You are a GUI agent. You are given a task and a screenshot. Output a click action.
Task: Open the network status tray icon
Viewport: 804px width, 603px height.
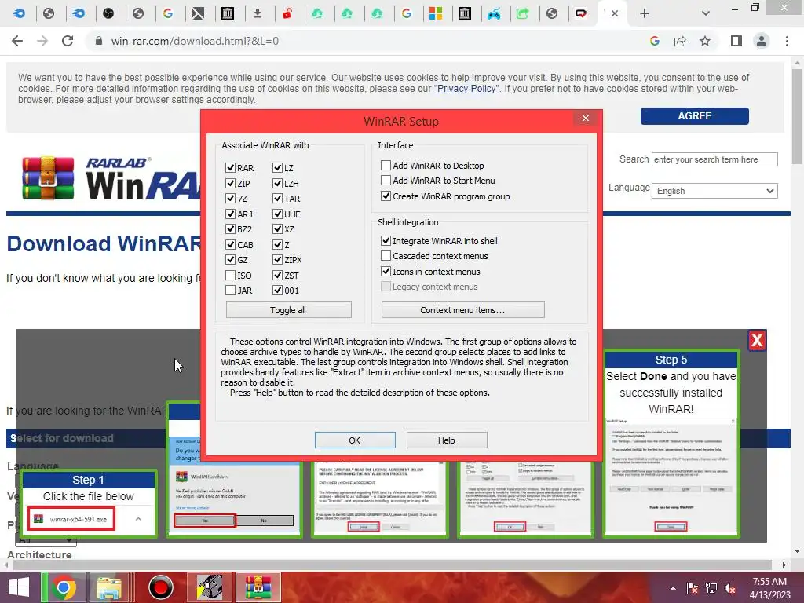click(711, 588)
